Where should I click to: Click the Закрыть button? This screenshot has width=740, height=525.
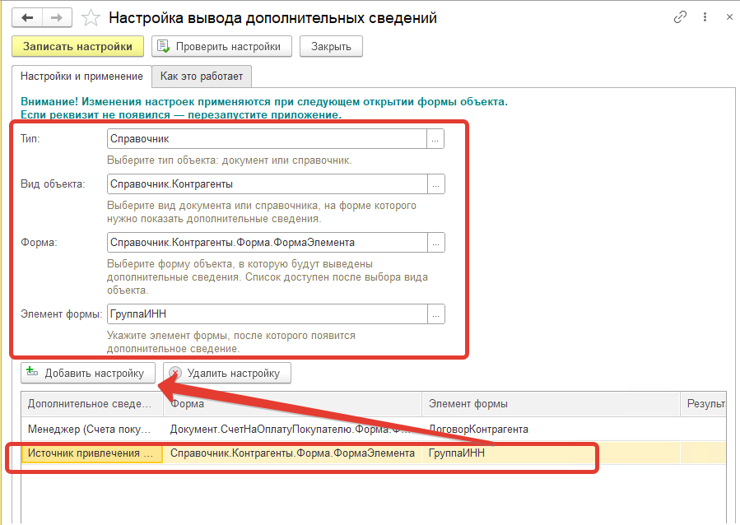click(x=331, y=47)
